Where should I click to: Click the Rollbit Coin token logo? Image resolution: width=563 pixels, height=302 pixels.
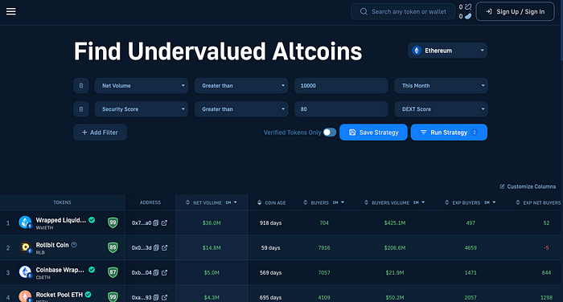[25, 247]
